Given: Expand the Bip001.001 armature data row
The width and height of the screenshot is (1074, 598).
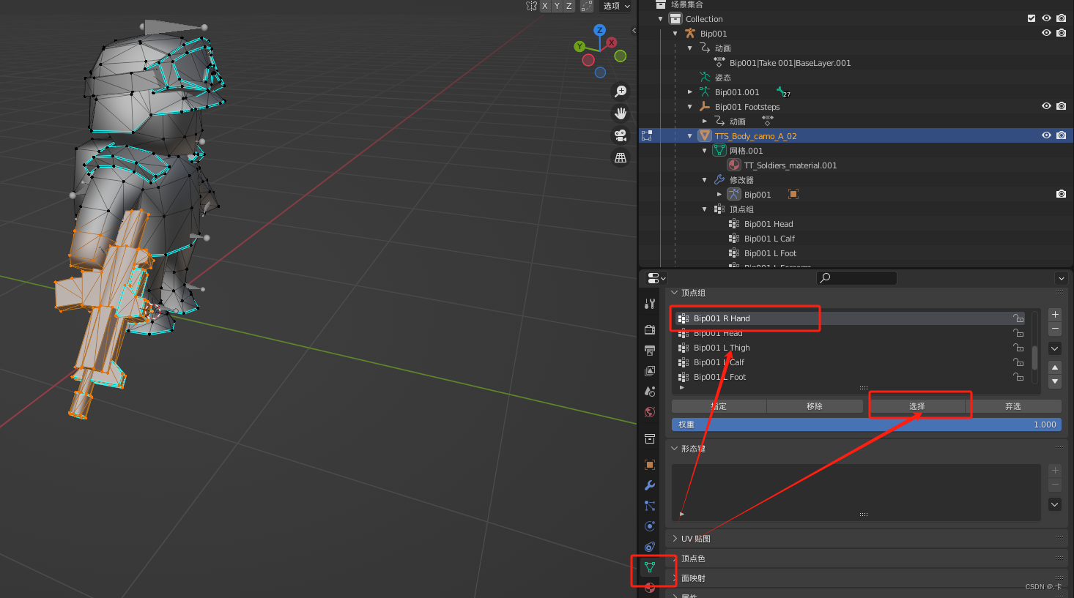Looking at the screenshot, I should click(x=689, y=92).
